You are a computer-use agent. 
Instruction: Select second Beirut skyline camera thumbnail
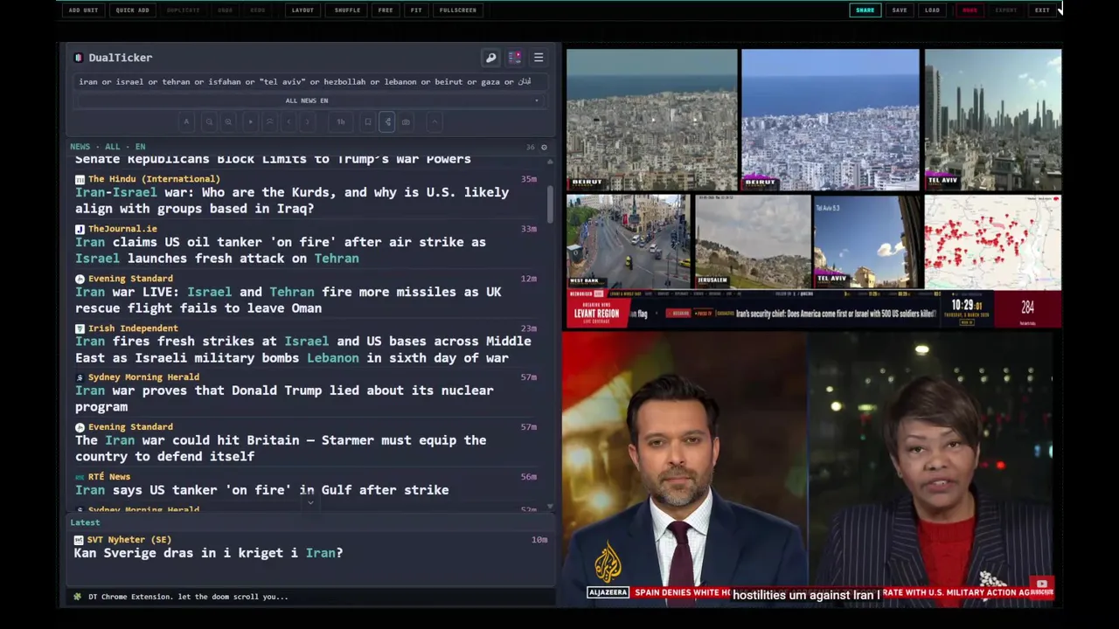[831, 120]
